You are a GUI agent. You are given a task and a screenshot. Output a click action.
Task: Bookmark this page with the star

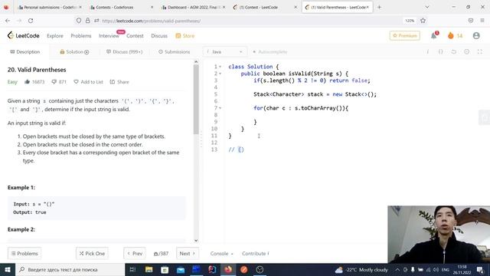tap(423, 21)
